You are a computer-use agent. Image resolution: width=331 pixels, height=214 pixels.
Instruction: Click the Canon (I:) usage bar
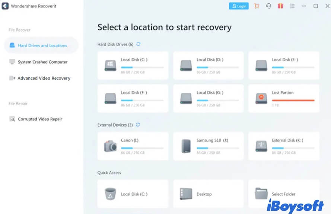click(x=142, y=148)
